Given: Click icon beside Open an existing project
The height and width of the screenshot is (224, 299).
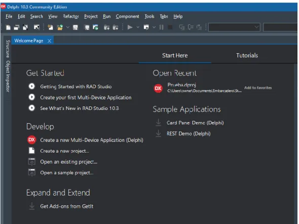Looking at the screenshot, I should (x=31, y=162).
